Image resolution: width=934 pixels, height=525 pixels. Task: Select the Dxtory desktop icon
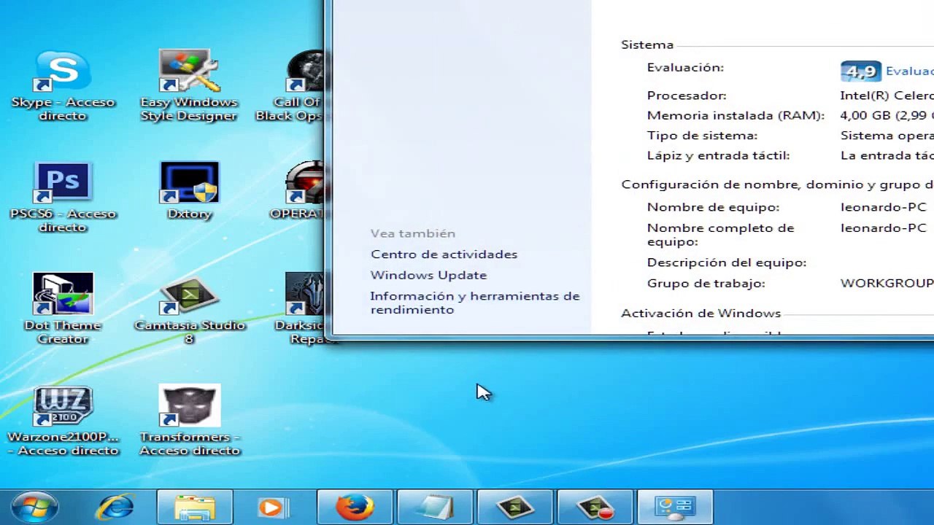click(189, 182)
